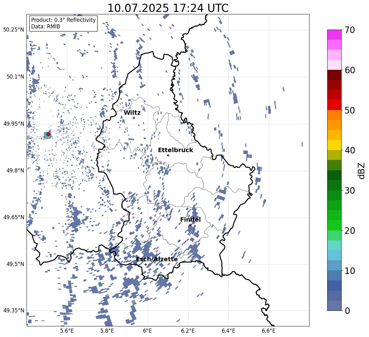
Task: Click the 49.95°N latitude tick label
Action: (x=14, y=124)
